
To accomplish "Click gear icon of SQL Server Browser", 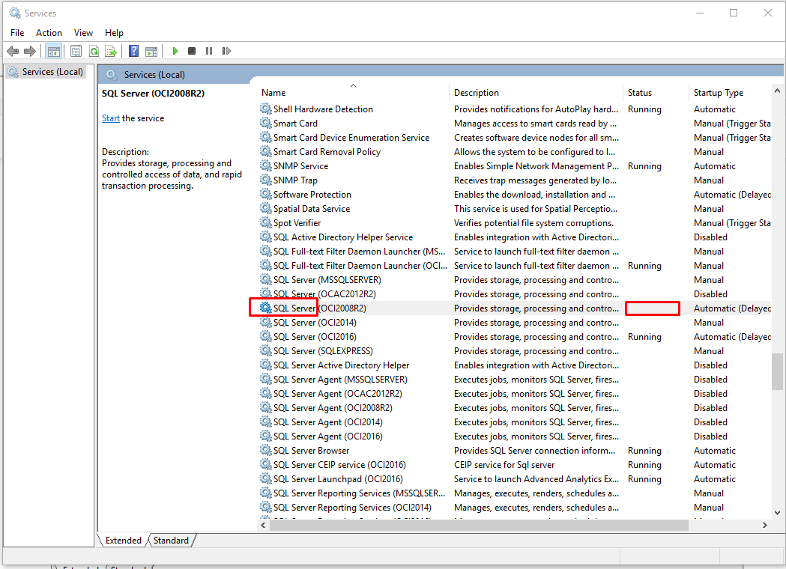I will (266, 450).
